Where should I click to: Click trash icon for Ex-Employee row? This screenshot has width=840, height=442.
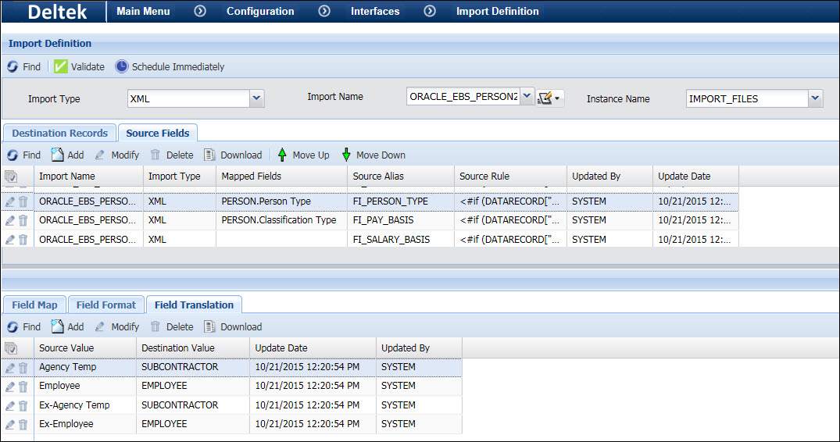click(23, 424)
